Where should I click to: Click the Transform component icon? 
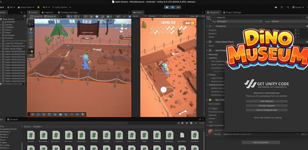pyautogui.click(x=210, y=26)
